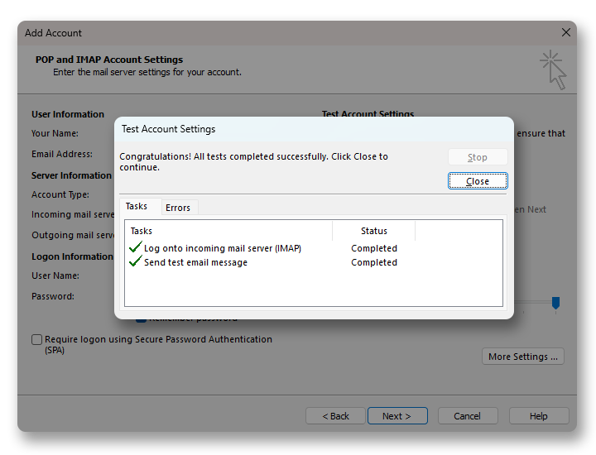Switch to the Errors tab
The height and width of the screenshot is (455, 596).
(178, 208)
